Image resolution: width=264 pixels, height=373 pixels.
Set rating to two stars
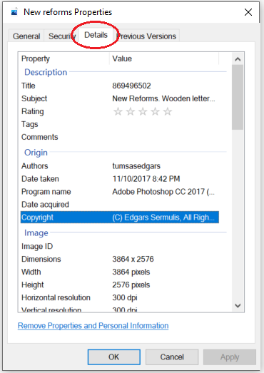pyautogui.click(x=130, y=111)
